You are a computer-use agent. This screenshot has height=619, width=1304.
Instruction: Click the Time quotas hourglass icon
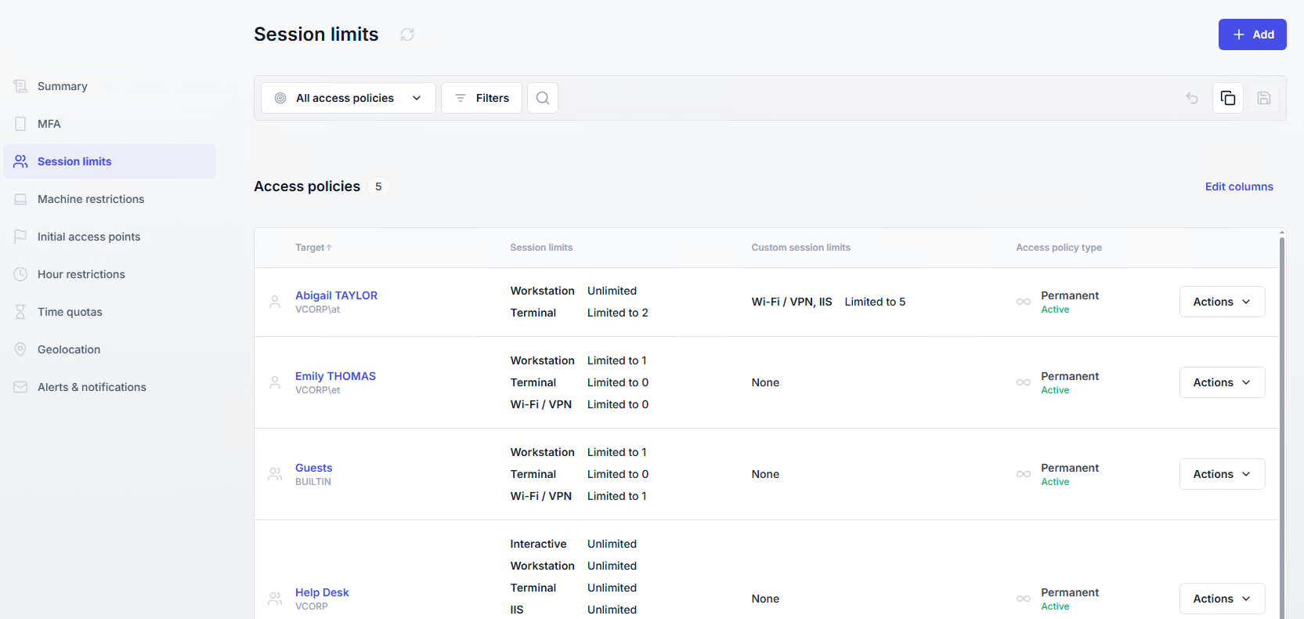(20, 312)
